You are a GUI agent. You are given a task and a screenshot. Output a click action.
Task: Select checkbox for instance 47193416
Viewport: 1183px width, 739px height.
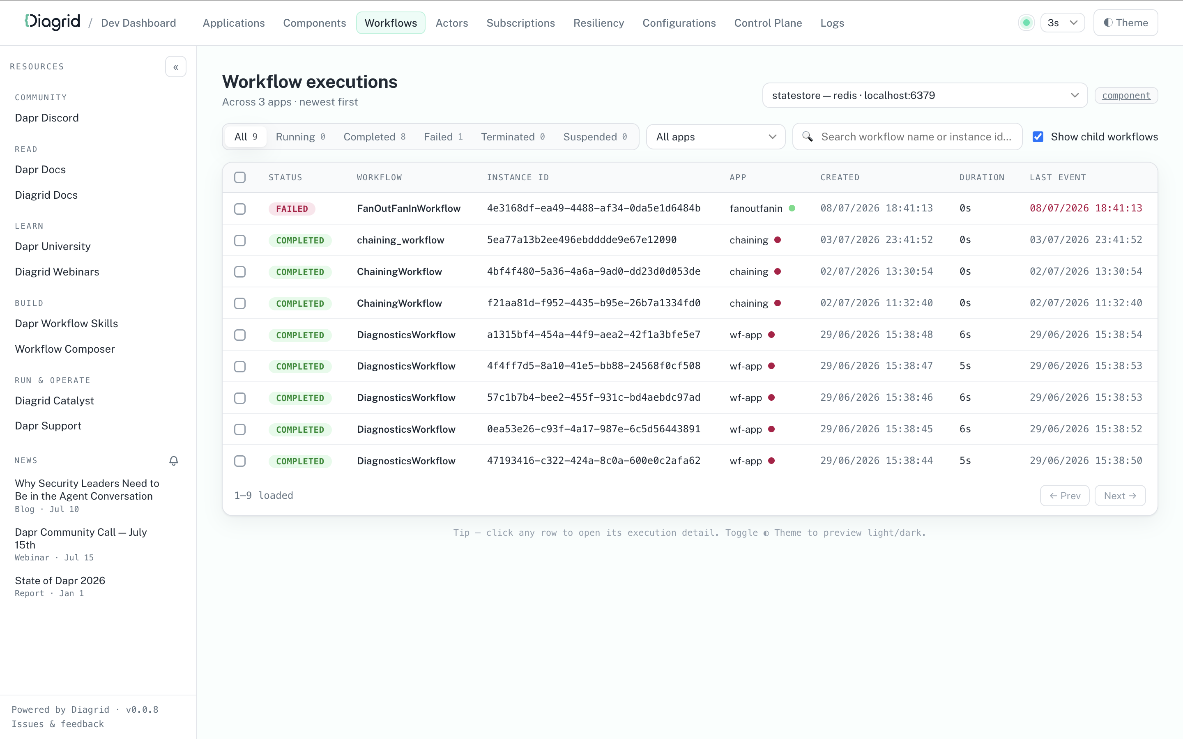pos(239,461)
